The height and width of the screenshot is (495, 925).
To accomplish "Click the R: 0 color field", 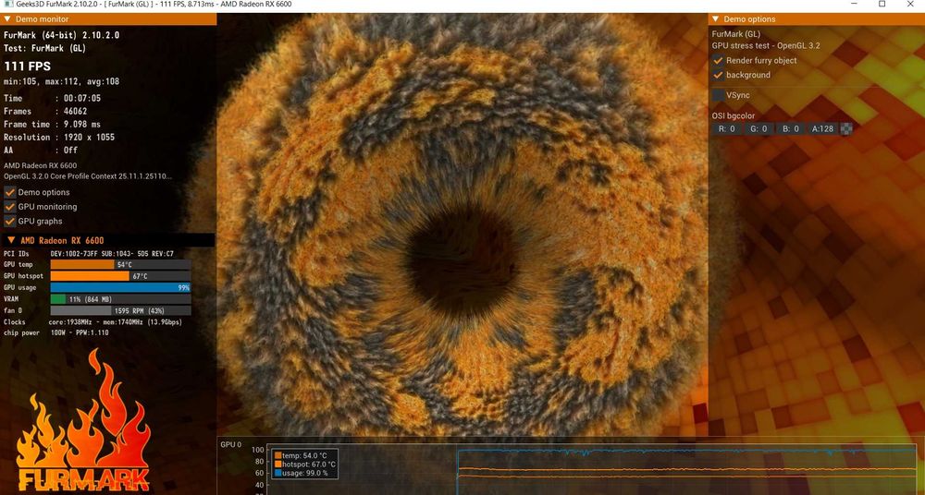I will point(726,128).
